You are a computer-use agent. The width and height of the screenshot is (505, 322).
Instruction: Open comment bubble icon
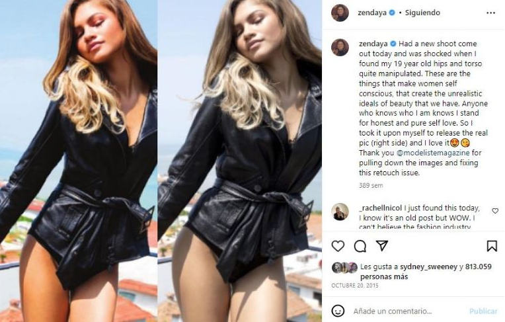[360, 246]
